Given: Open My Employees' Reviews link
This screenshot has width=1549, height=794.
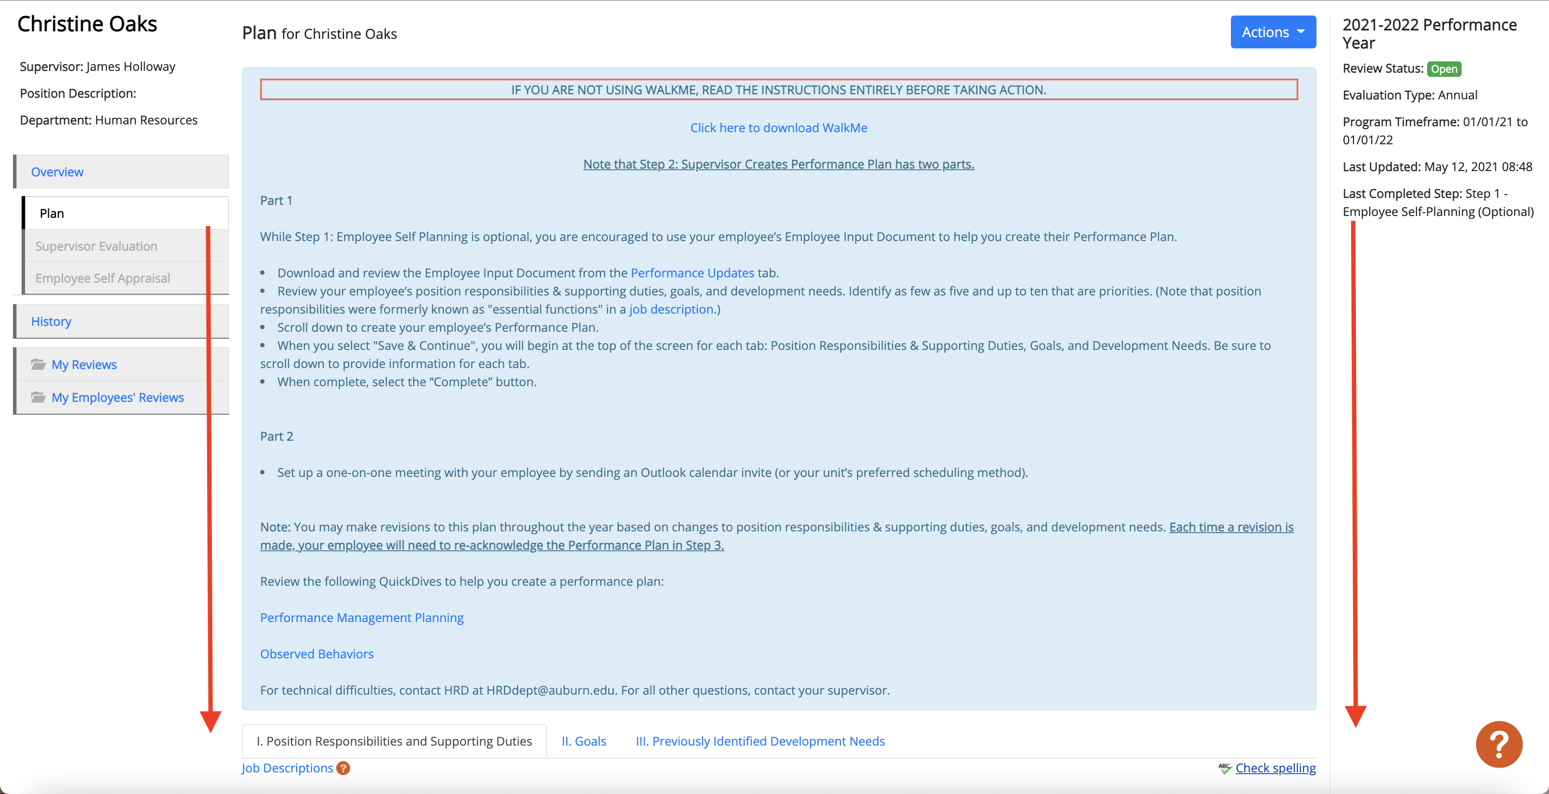Looking at the screenshot, I should pos(117,397).
